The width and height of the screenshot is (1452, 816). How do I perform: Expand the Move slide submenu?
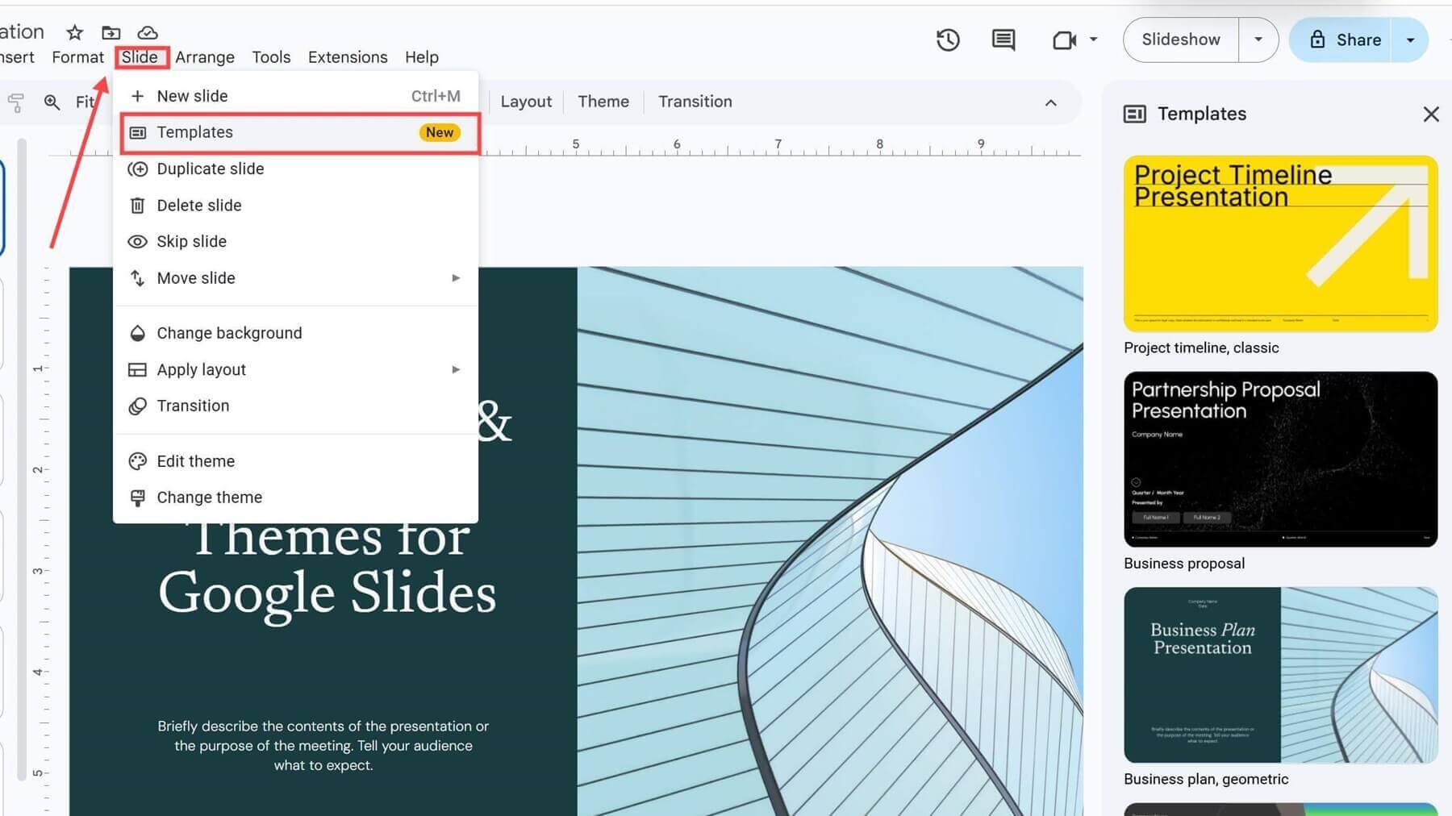point(295,277)
